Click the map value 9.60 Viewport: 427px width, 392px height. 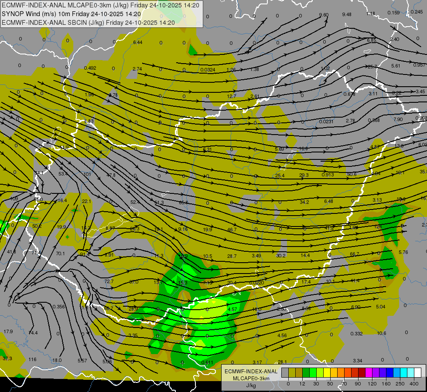(x=324, y=15)
